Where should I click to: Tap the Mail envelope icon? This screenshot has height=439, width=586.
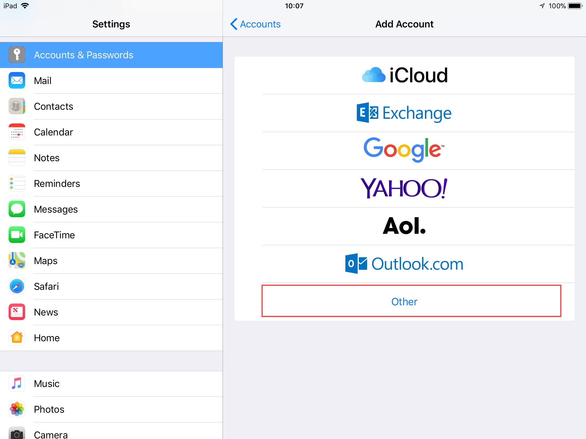click(x=17, y=81)
